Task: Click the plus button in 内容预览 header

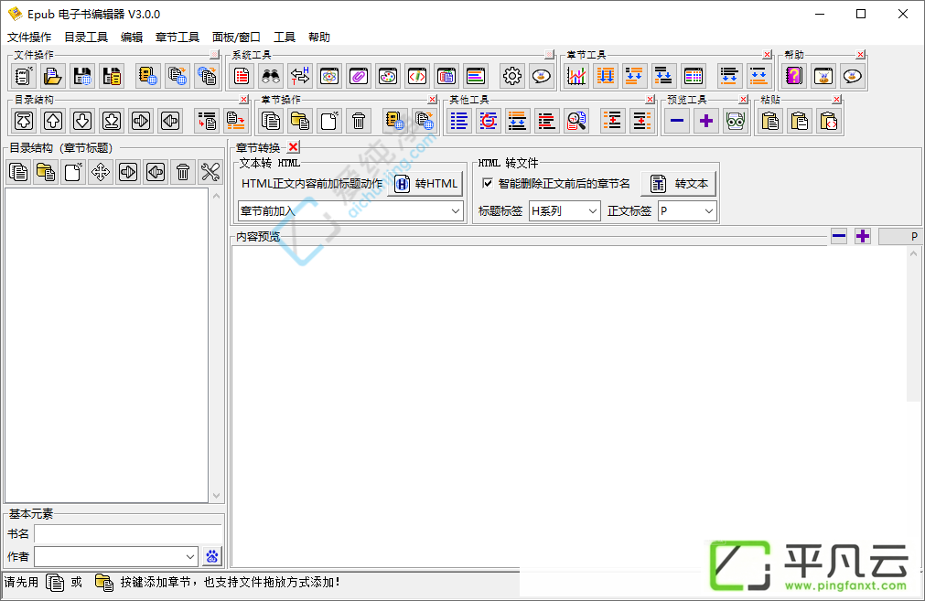Action: [x=863, y=237]
